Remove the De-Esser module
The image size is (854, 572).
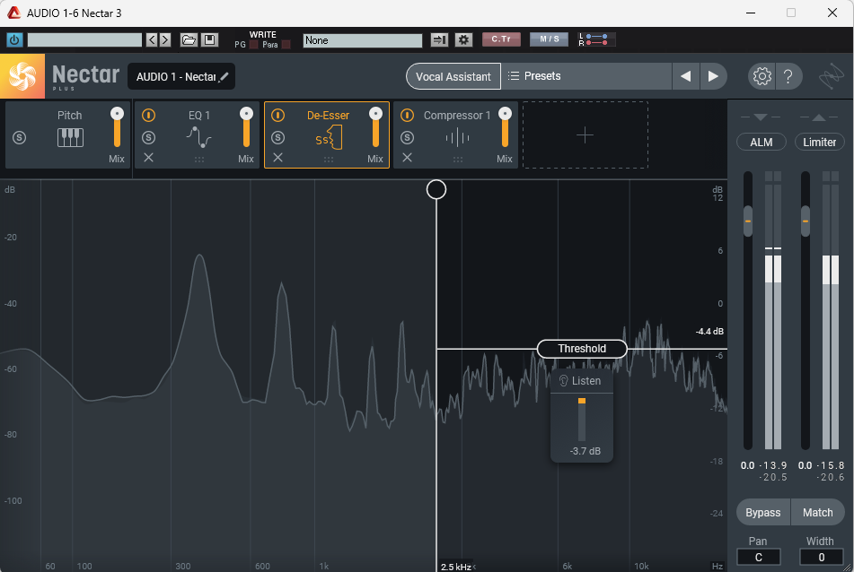point(277,158)
